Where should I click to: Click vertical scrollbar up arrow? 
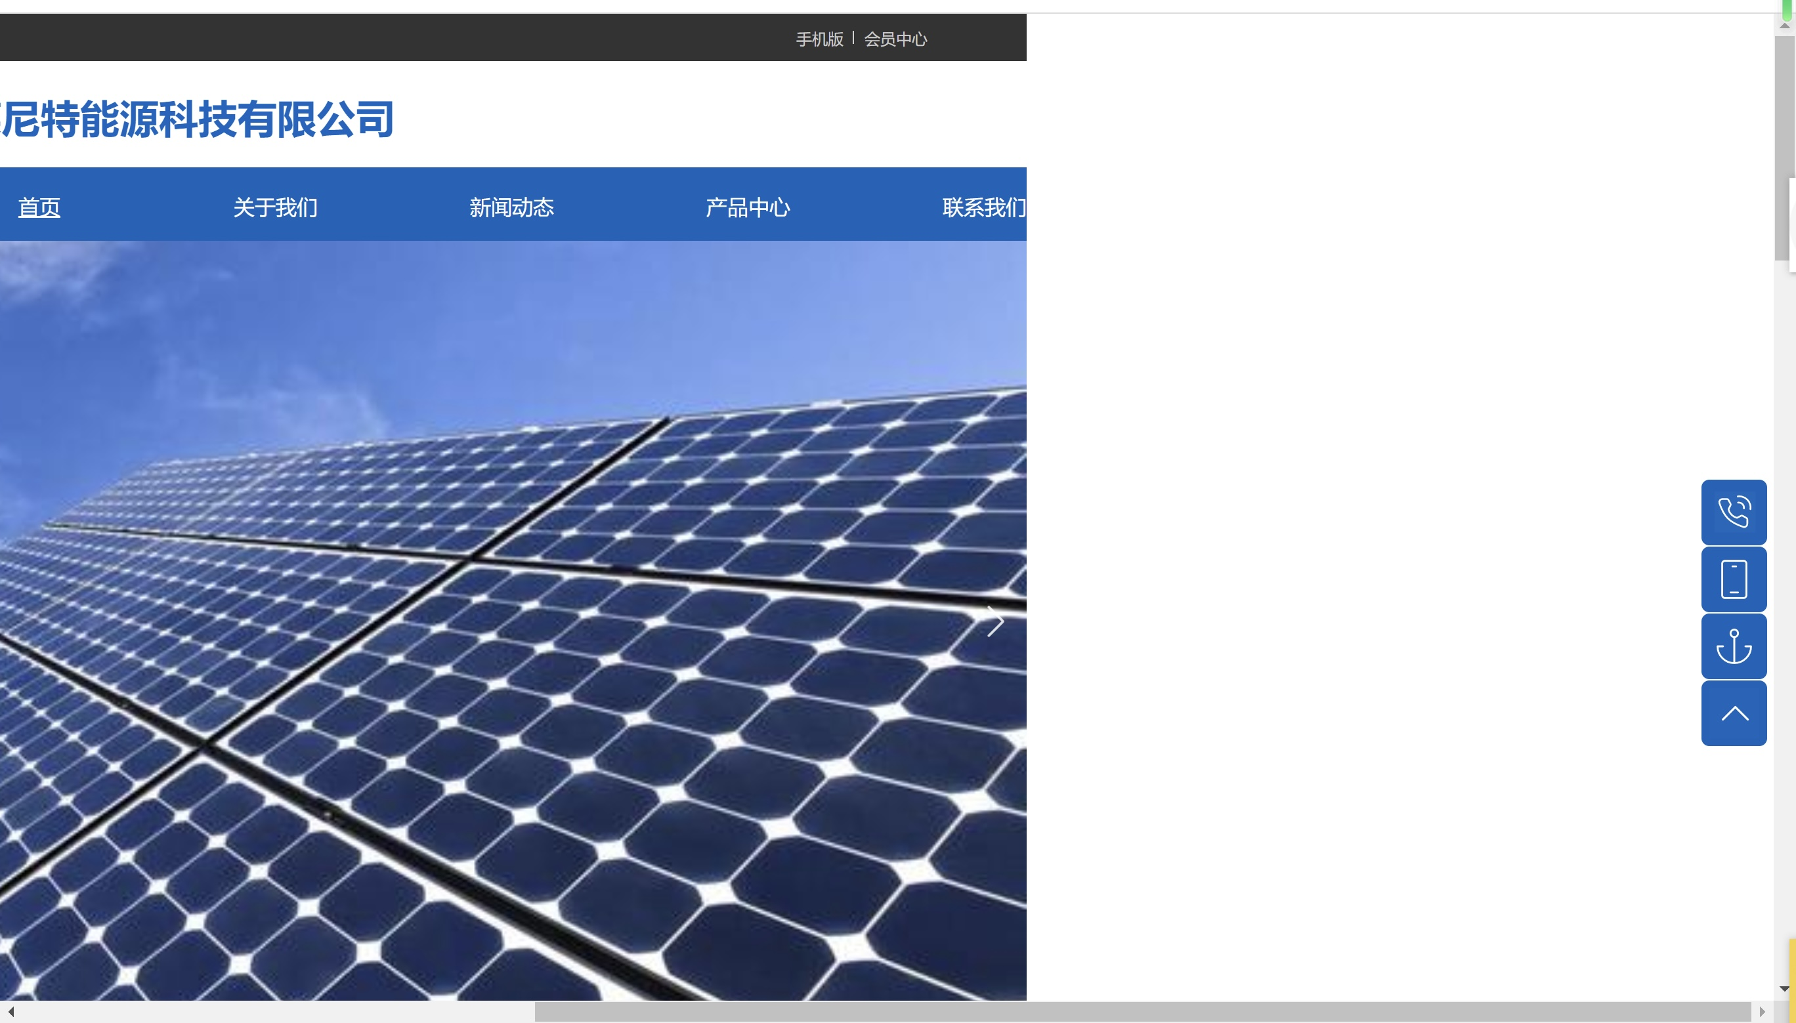(x=1784, y=26)
